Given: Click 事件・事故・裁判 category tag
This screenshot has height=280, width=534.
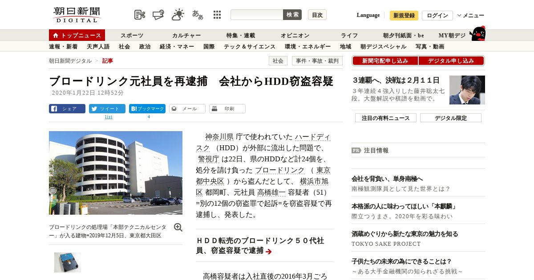Looking at the screenshot, I should pyautogui.click(x=317, y=61).
